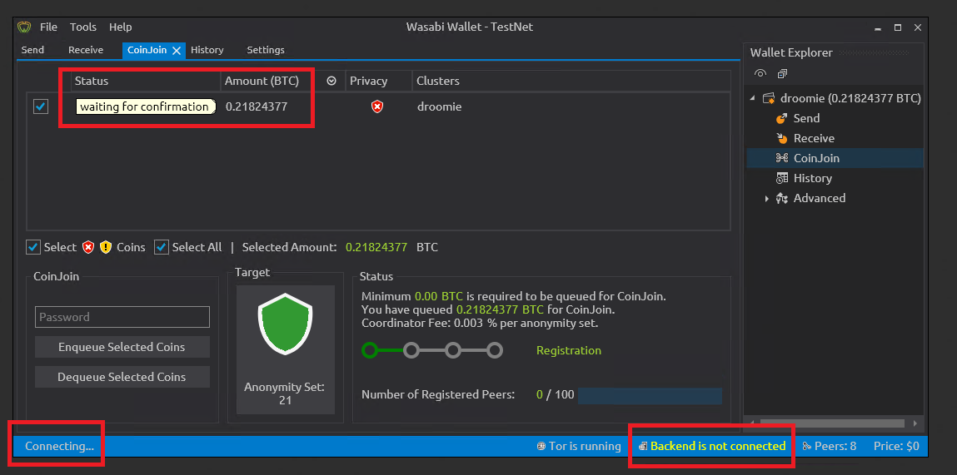The width and height of the screenshot is (957, 475).
Task: Toggle the Select unsafe Coins checkbox
Action: 33,247
